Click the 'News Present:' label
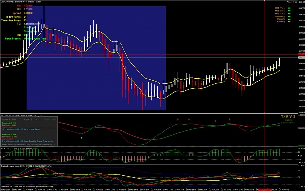The image size is (305, 191). pyautogui.click(x=13, y=39)
